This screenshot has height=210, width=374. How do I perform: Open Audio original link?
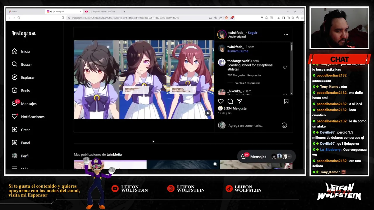(237, 37)
